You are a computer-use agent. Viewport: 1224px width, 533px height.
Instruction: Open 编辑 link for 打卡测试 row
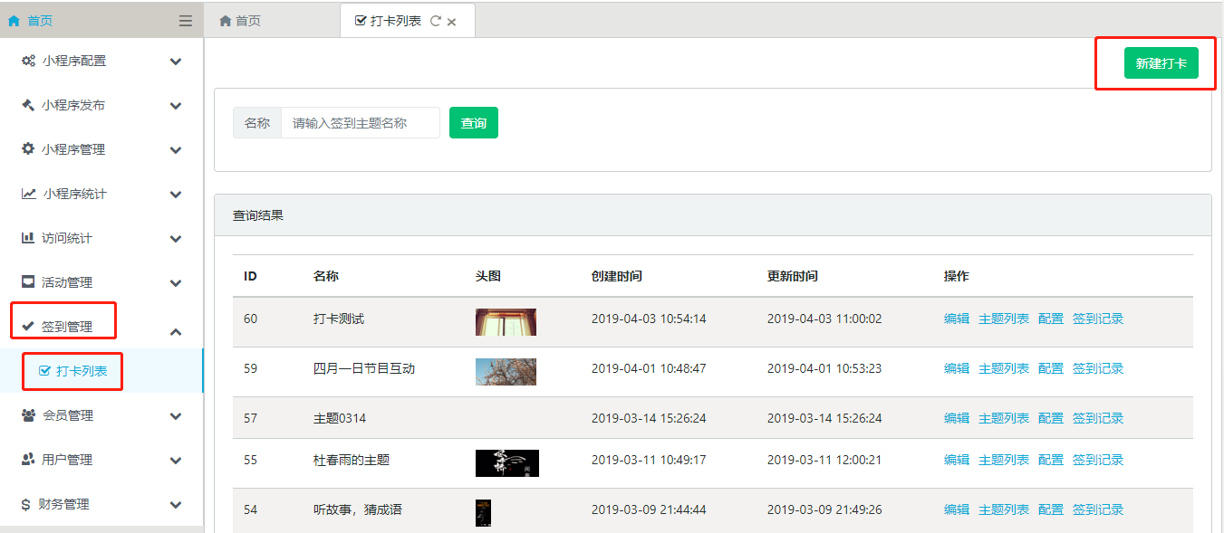tap(956, 319)
